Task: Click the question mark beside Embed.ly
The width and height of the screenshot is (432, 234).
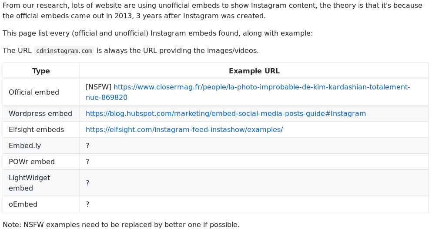Action: click(x=87, y=146)
